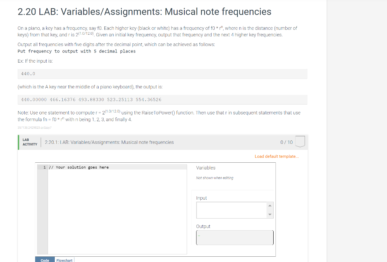Click Load default template link
The height and width of the screenshot is (262, 387).
click(277, 156)
